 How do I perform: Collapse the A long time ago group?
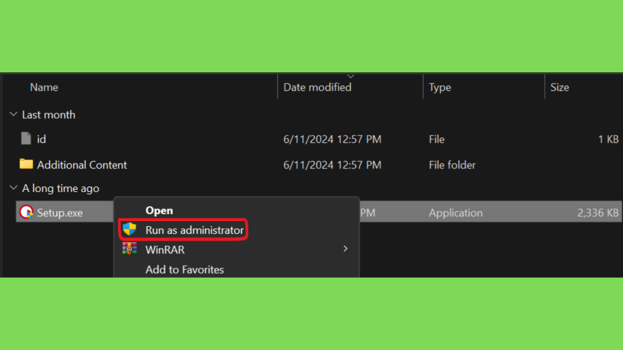[13, 187]
